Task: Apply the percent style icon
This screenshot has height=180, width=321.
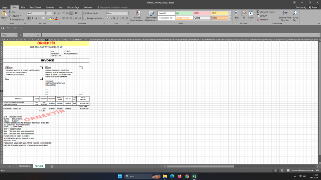Action: [114, 19]
